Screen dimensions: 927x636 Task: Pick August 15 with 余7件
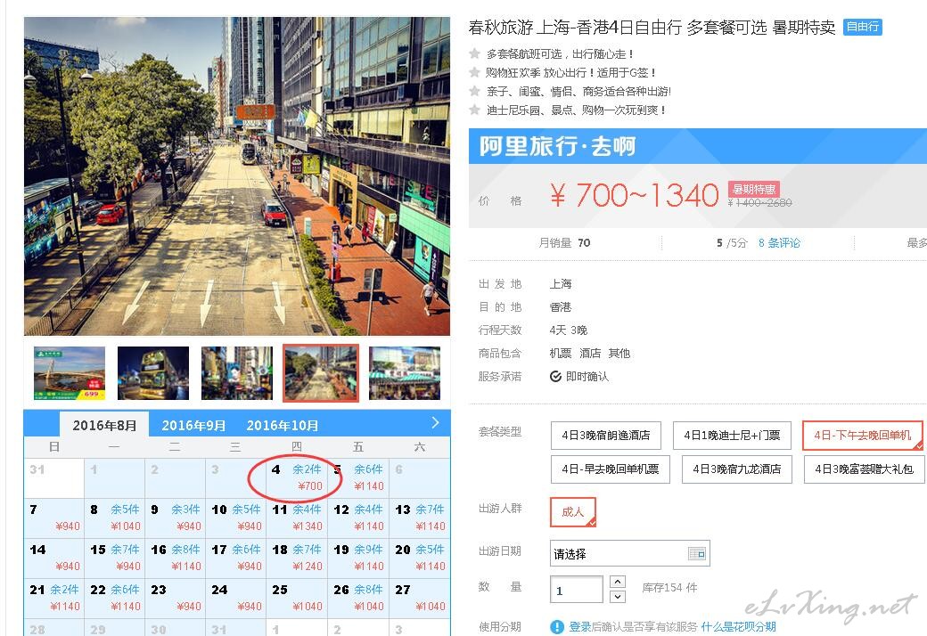[x=115, y=558]
